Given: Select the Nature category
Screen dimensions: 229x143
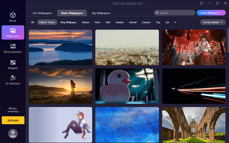Looking at the screenshot, I should [x=86, y=22].
